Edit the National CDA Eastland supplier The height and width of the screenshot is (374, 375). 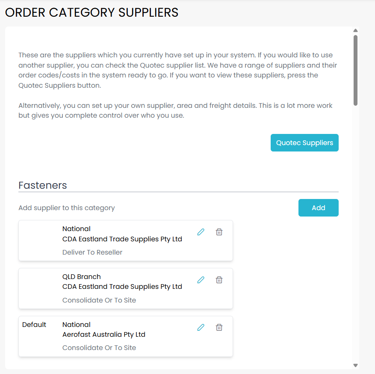click(x=201, y=232)
